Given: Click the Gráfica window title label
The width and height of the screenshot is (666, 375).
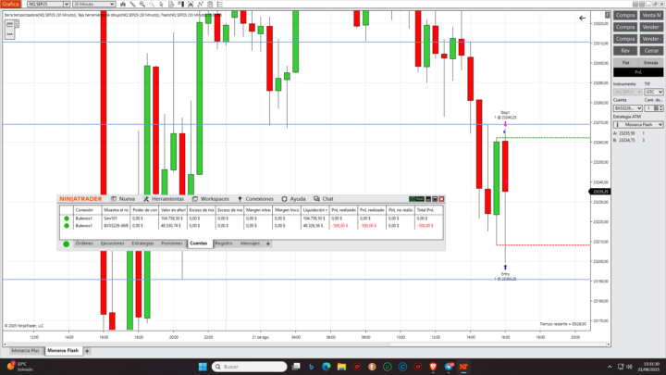Looking at the screenshot, I should [x=10, y=4].
